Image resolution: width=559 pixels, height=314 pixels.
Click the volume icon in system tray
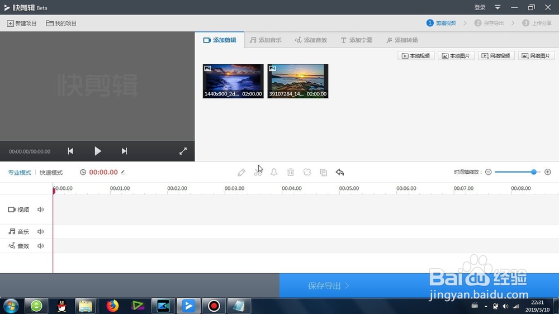505,306
